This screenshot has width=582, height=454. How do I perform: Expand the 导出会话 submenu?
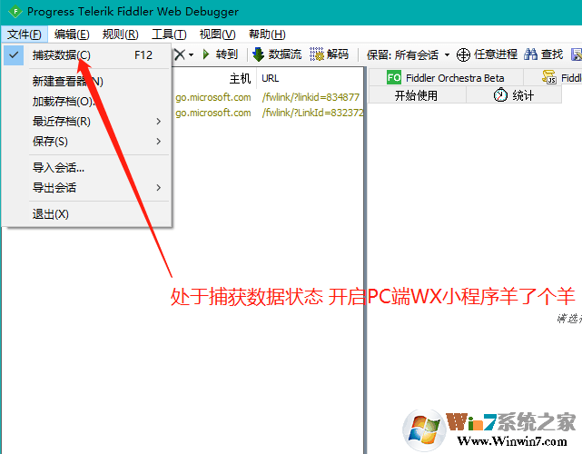coord(87,188)
